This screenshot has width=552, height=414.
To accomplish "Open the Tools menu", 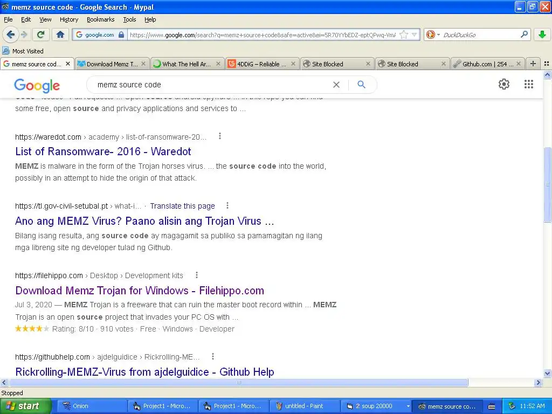I will 129,19.
